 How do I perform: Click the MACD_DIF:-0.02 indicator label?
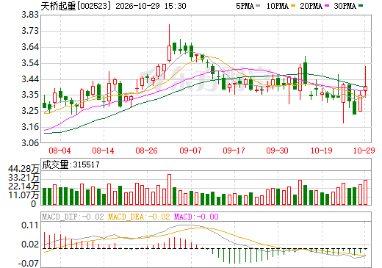[73, 217]
